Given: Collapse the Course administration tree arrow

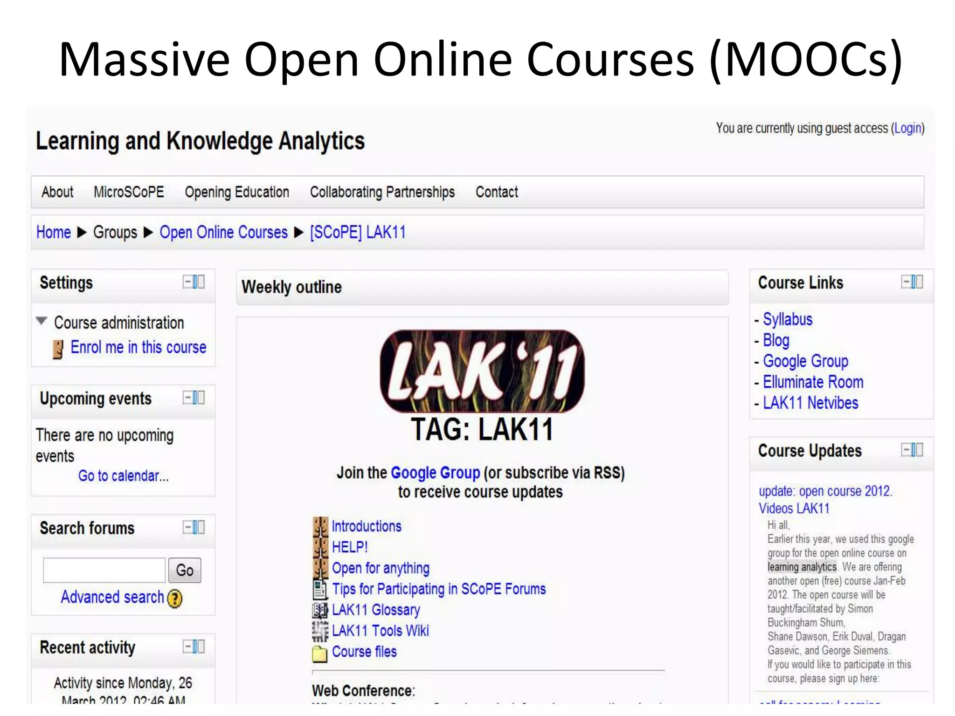Looking at the screenshot, I should [42, 321].
